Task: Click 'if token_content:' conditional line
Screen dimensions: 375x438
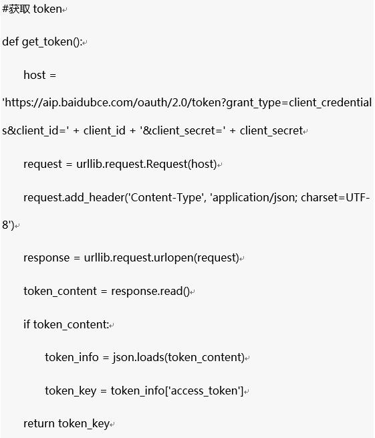Action: 66,324
